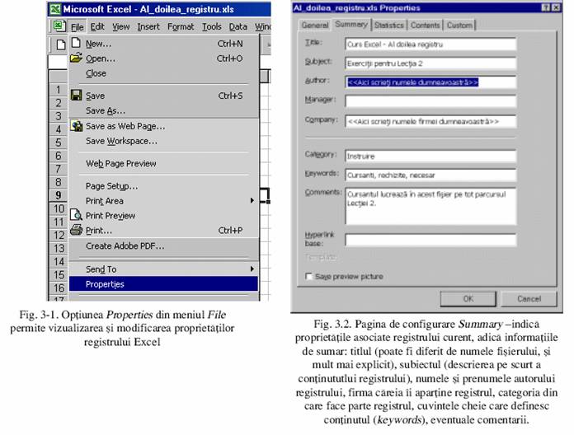574x435 pixels.
Task: Click the Print Preview magnifier icon
Action: (76, 214)
